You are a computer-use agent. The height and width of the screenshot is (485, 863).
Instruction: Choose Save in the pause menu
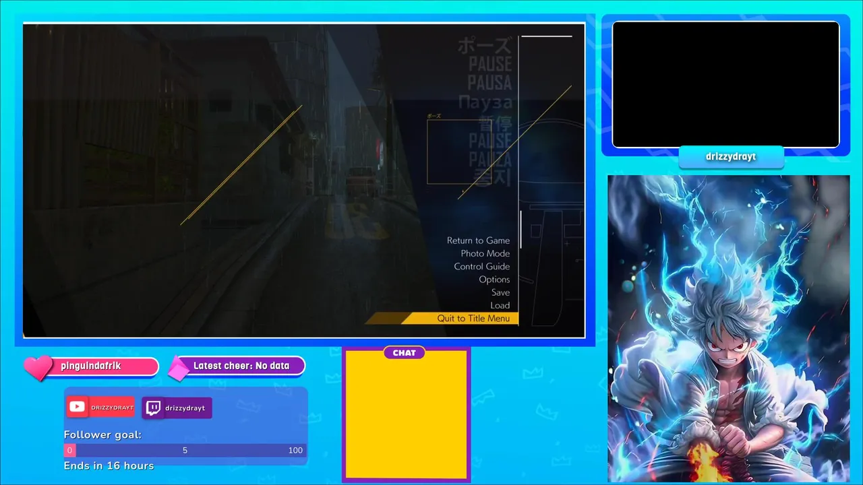click(500, 292)
